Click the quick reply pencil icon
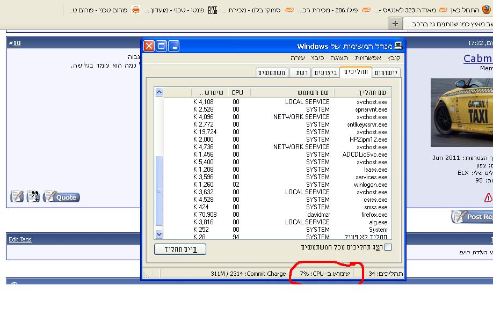Image resolution: width=493 pixels, height=330 pixels. [17, 197]
